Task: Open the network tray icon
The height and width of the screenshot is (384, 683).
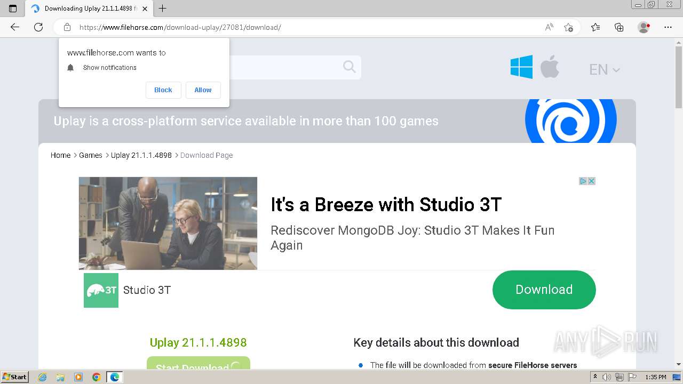Action: pos(620,377)
